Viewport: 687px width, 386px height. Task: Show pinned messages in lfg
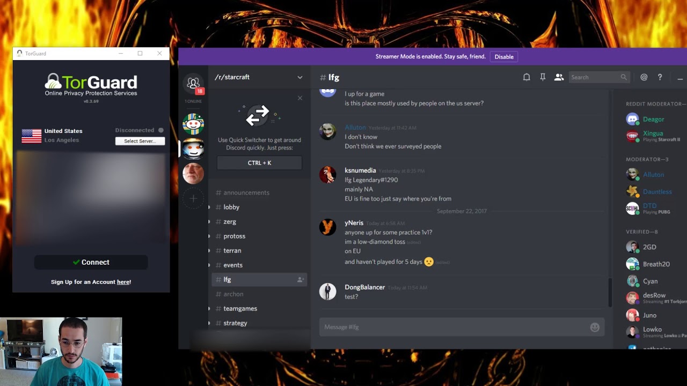point(543,77)
